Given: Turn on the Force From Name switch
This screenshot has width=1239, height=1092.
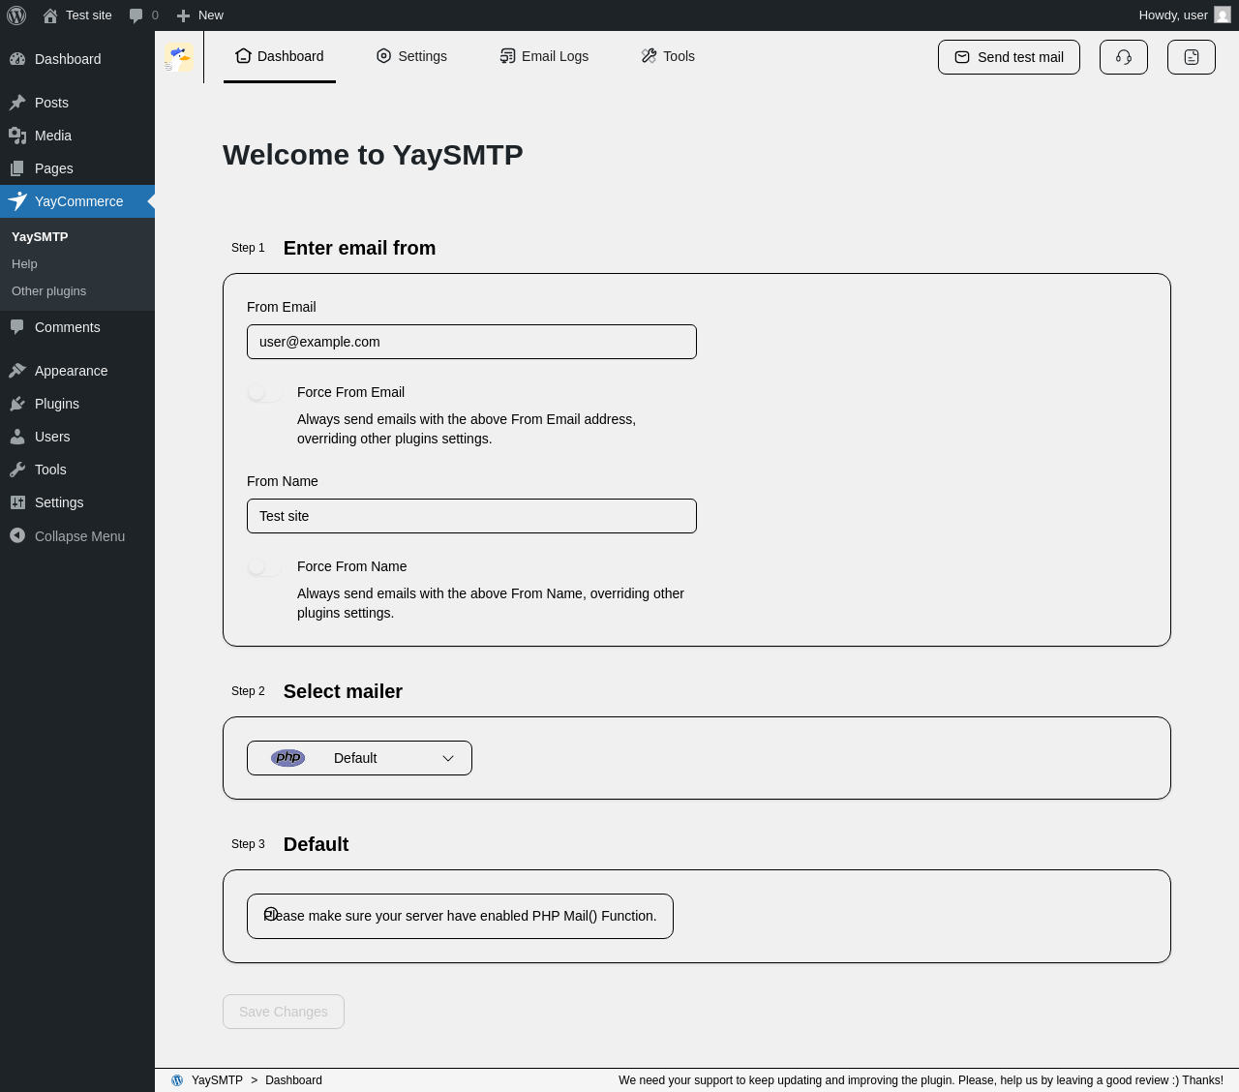Looking at the screenshot, I should (x=265, y=566).
